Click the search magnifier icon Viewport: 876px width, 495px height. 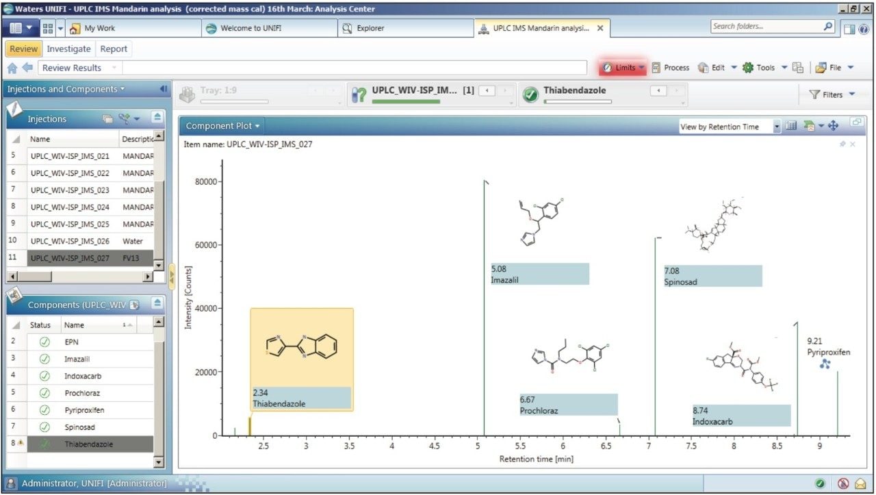pos(829,27)
